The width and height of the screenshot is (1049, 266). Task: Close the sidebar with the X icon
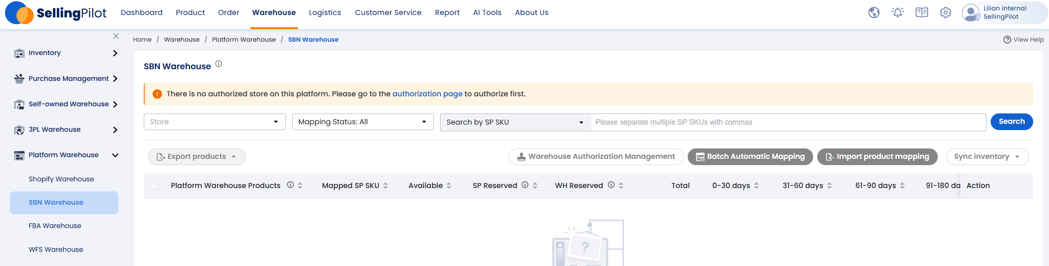tap(116, 36)
